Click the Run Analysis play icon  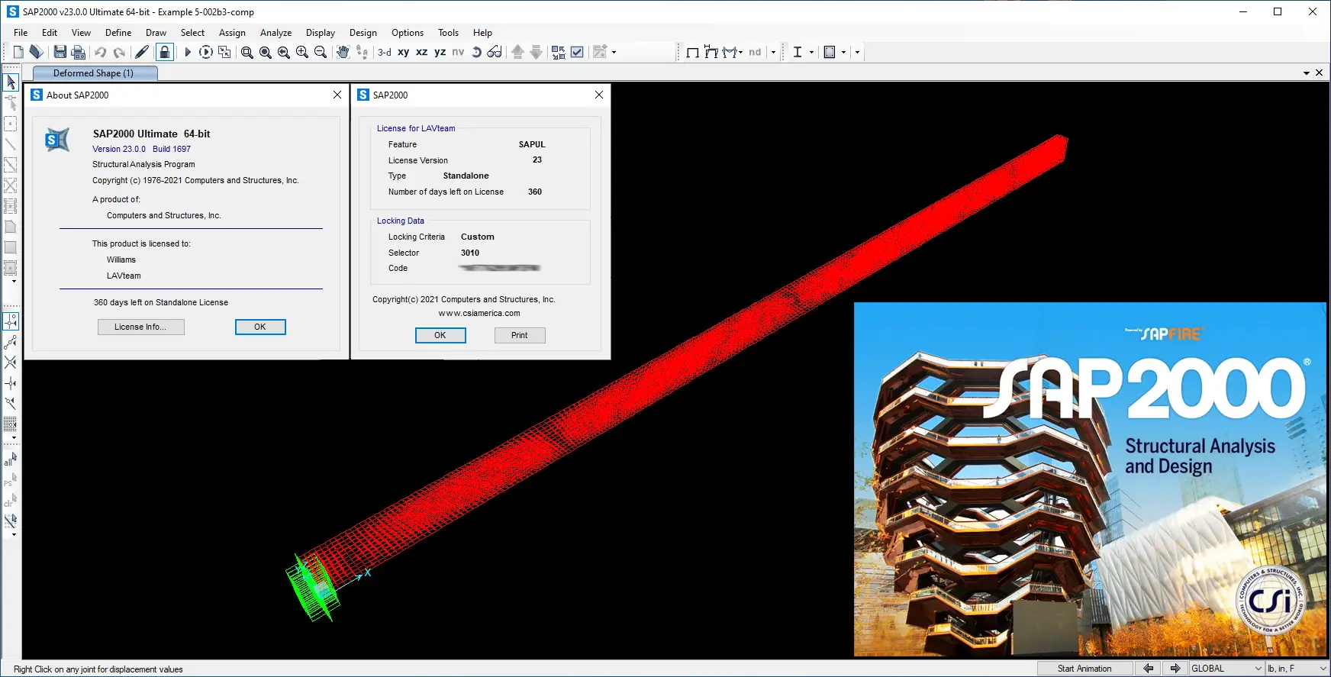point(188,52)
